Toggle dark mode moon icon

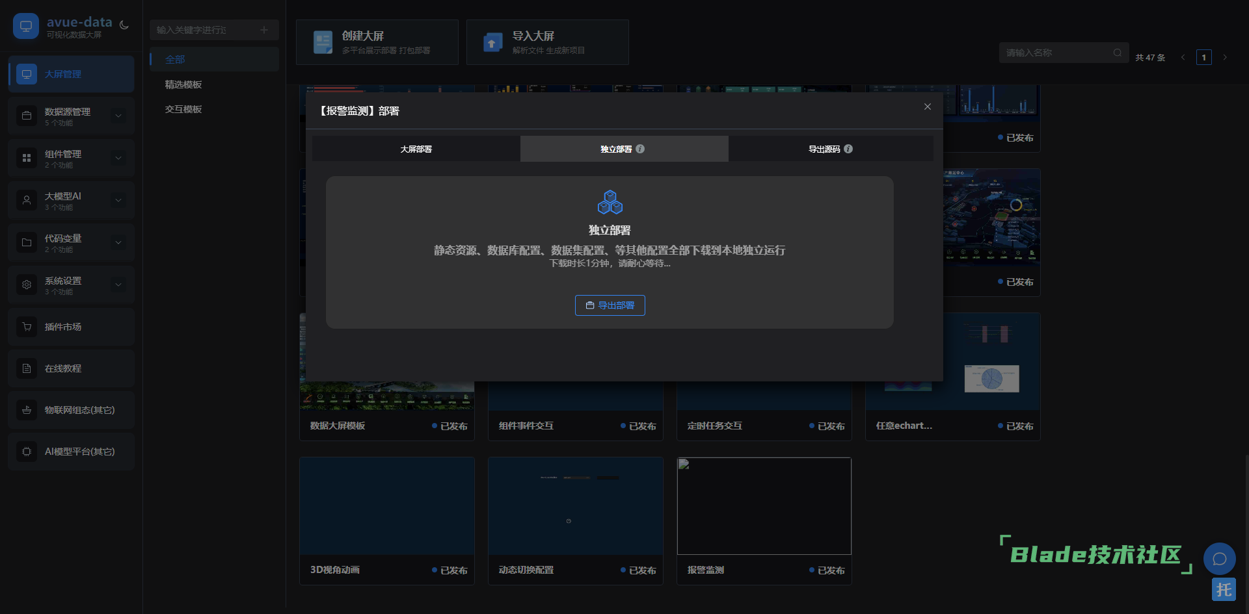point(124,25)
